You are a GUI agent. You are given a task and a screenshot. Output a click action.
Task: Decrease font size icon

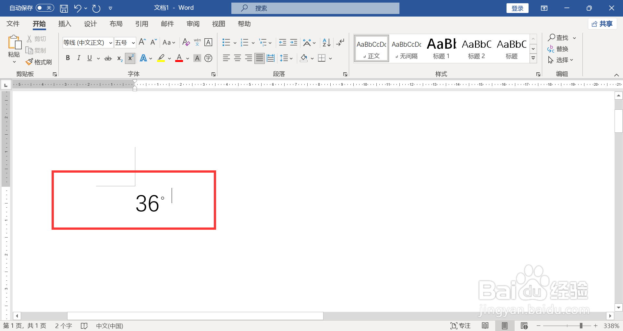point(153,42)
